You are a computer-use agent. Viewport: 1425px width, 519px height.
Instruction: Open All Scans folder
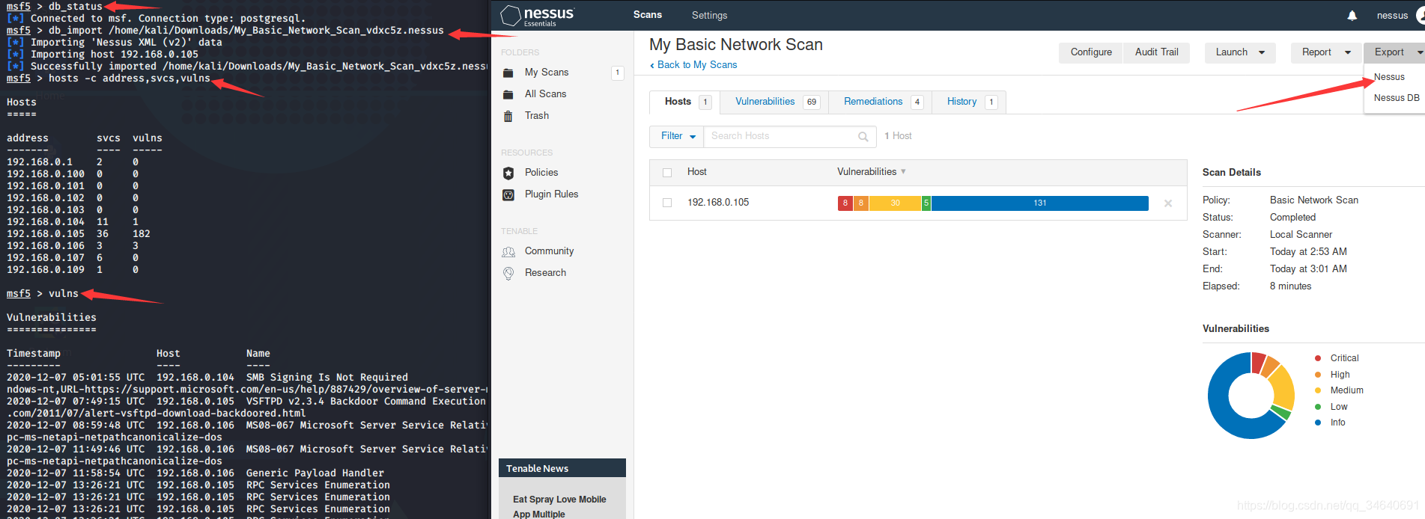point(545,94)
